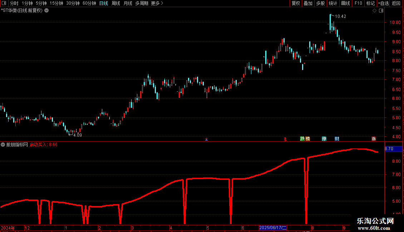The image size is (404, 232).
Task: Click the diamond icon on main chart
Action: pyautogui.click(x=375, y=11)
